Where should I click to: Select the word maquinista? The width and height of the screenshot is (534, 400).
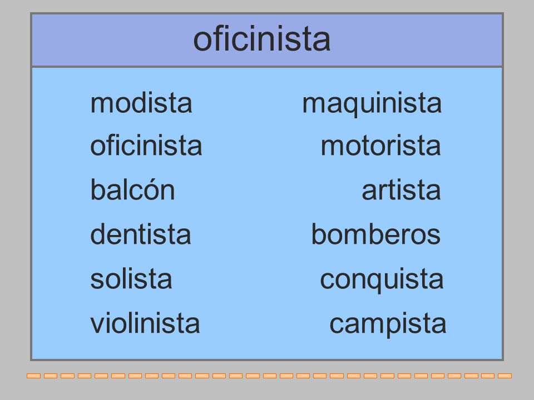tap(372, 104)
